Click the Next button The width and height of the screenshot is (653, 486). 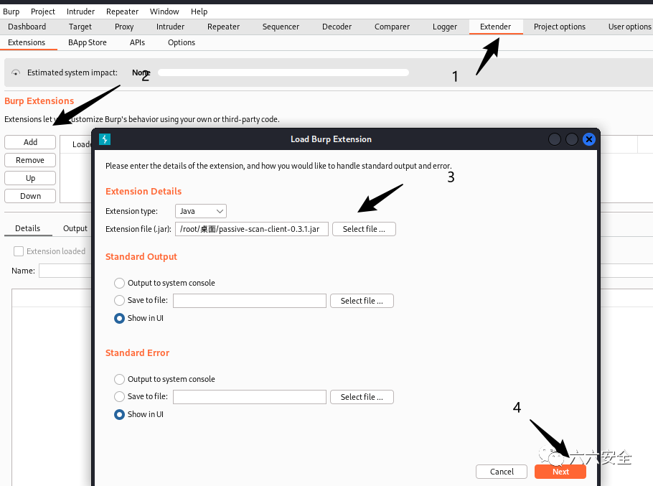pos(560,472)
